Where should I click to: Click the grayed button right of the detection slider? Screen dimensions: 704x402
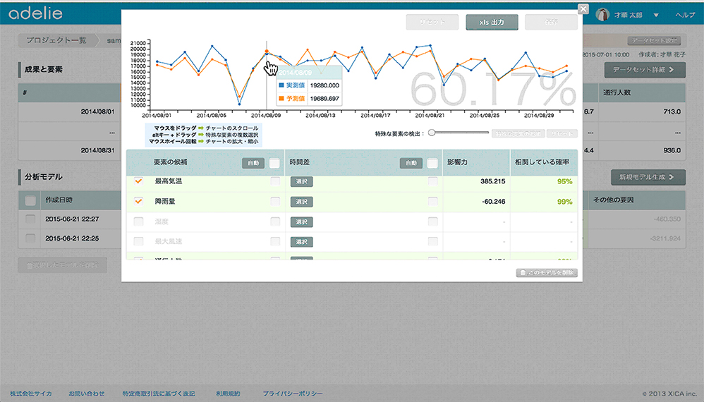pyautogui.click(x=518, y=134)
